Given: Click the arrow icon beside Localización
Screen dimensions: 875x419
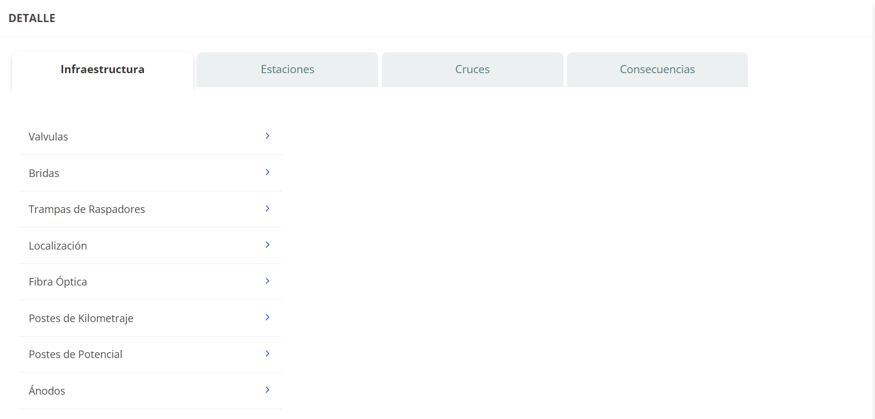Looking at the screenshot, I should click(267, 245).
